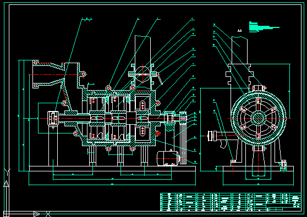Select the left bearing block on the shaft

click(53, 118)
